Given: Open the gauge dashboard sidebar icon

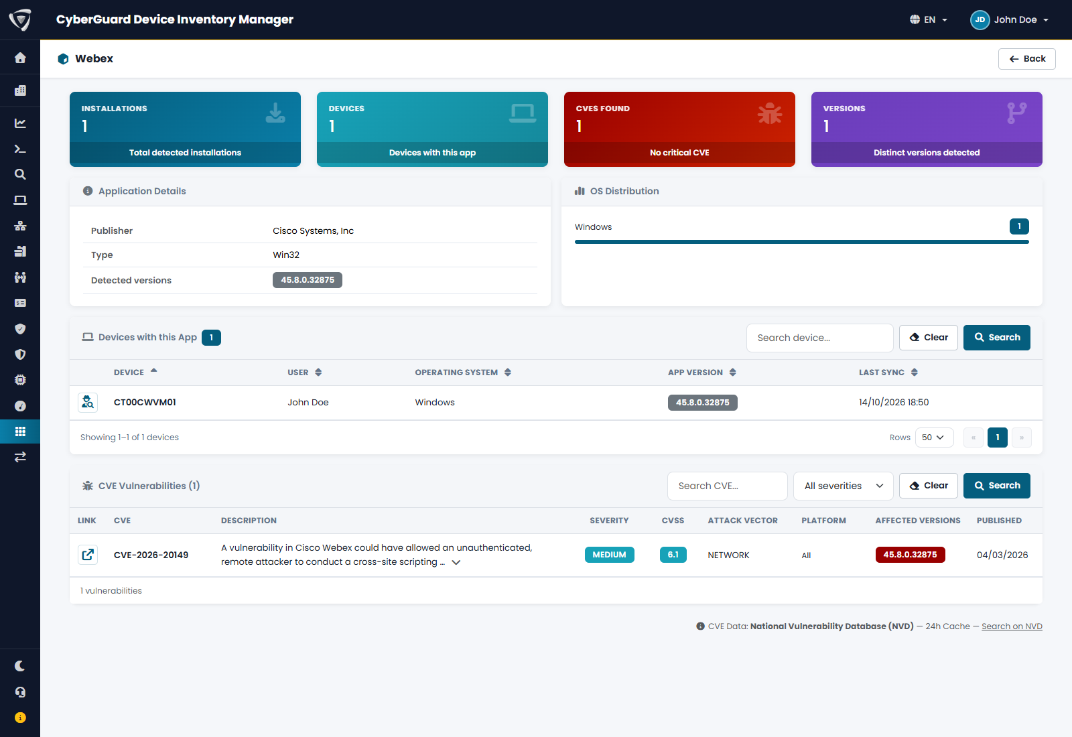Looking at the screenshot, I should coord(20,406).
